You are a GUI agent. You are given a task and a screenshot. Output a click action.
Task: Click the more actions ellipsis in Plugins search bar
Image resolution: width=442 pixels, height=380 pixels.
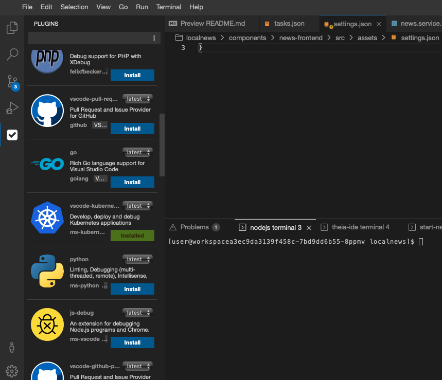click(154, 38)
